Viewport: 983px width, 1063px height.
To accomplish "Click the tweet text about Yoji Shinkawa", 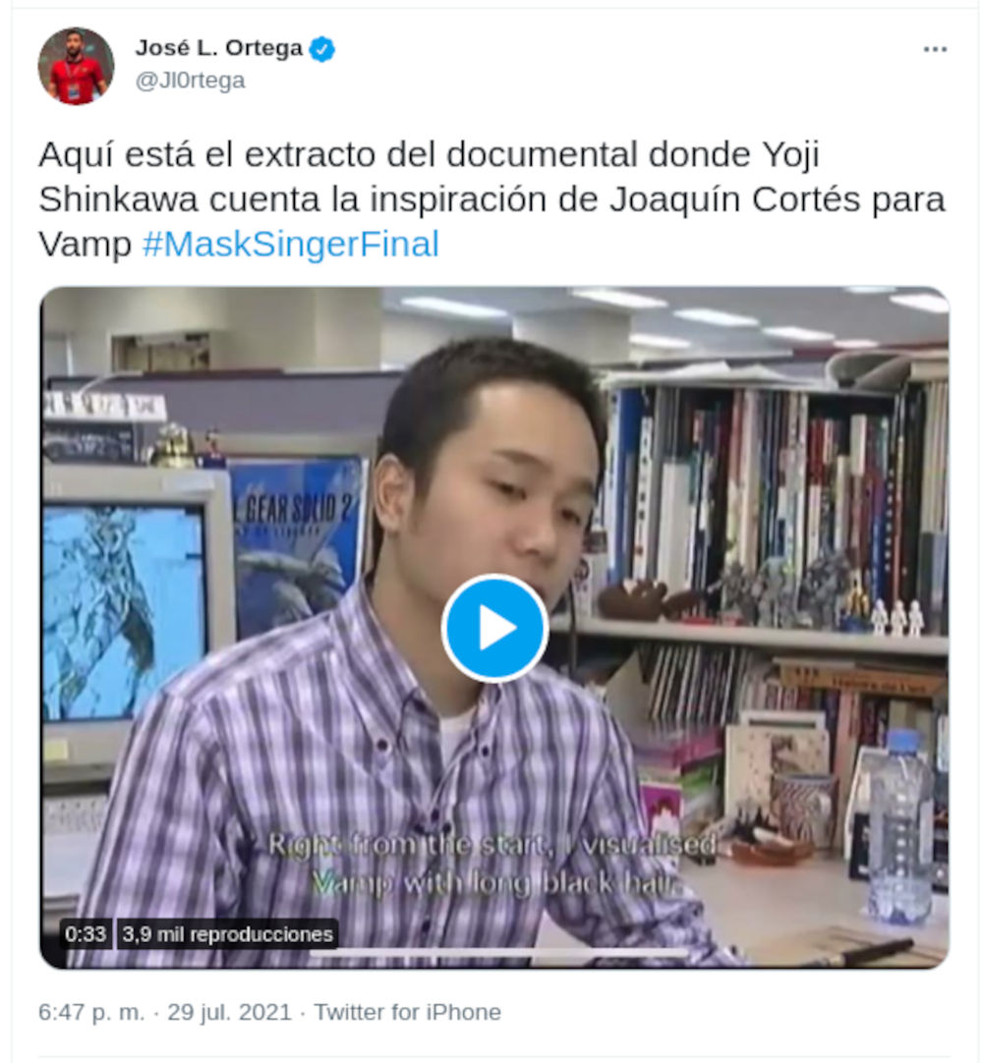I will [491, 198].
